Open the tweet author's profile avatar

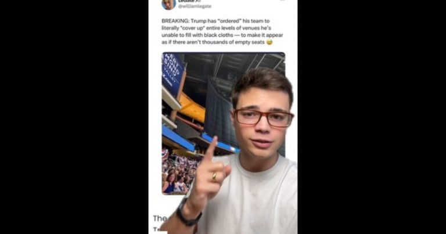[x=168, y=4]
